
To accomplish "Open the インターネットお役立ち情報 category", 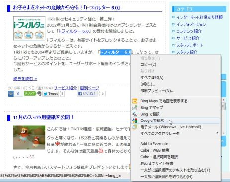I will pos(199,17).
